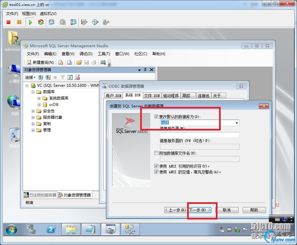Refresh the Object Explorer tree
The image size is (297, 245).
coord(70,77)
